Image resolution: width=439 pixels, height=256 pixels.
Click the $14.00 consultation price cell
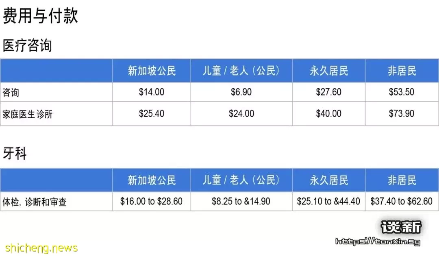152,92
